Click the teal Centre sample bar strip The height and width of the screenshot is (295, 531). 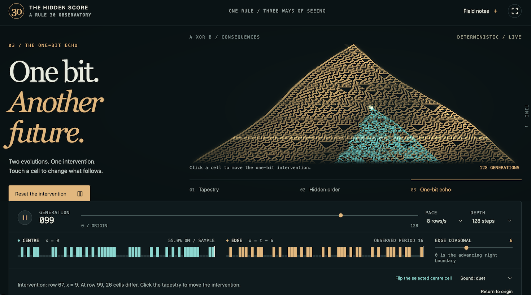pos(116,252)
